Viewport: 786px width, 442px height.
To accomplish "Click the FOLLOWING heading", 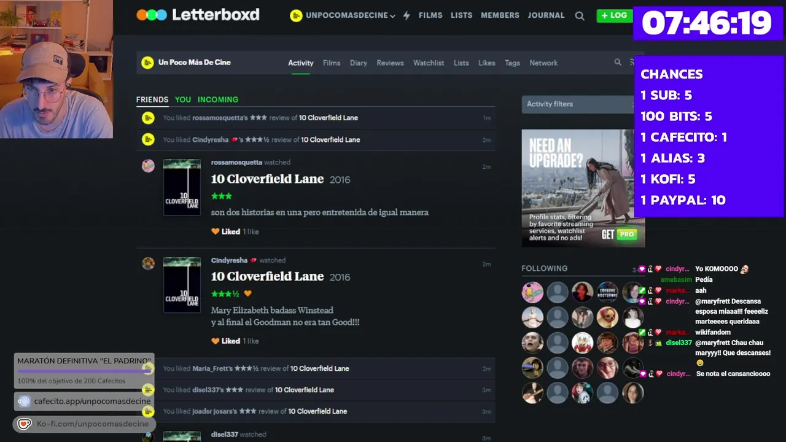I will [545, 268].
